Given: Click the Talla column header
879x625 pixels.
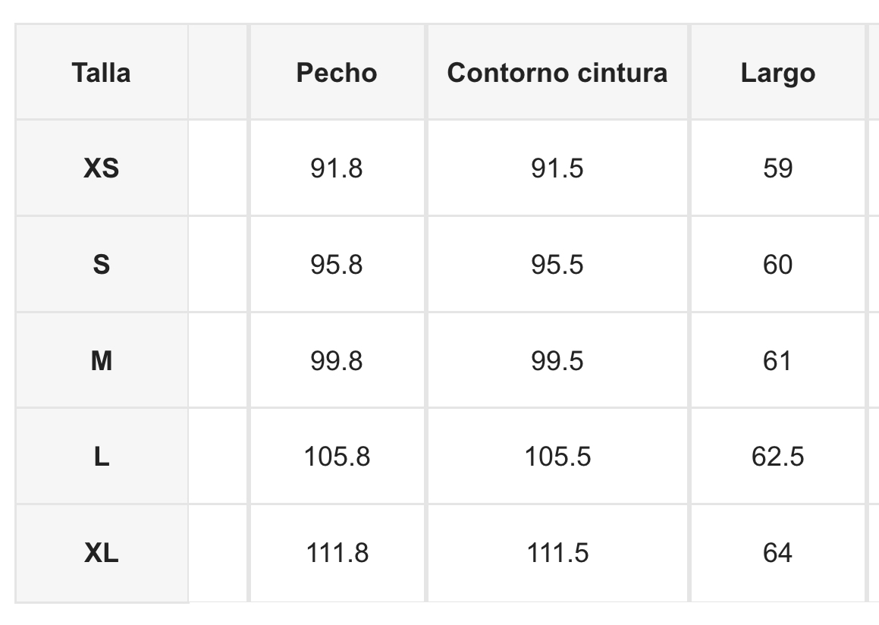Looking at the screenshot, I should [x=101, y=73].
